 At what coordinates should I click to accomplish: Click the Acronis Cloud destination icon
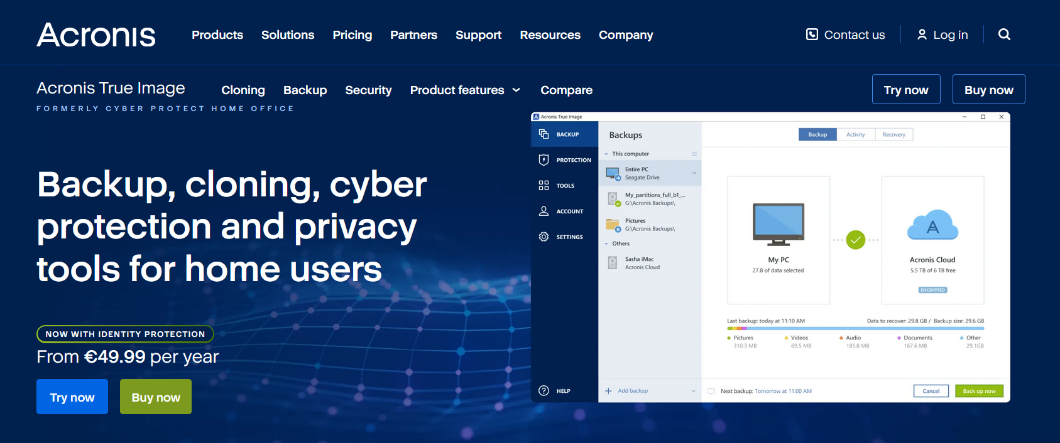pos(932,225)
